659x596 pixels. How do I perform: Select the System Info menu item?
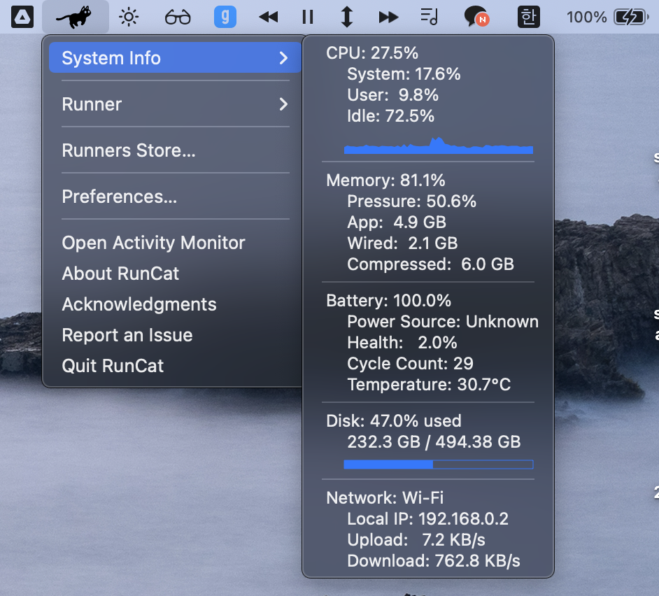[x=176, y=57]
